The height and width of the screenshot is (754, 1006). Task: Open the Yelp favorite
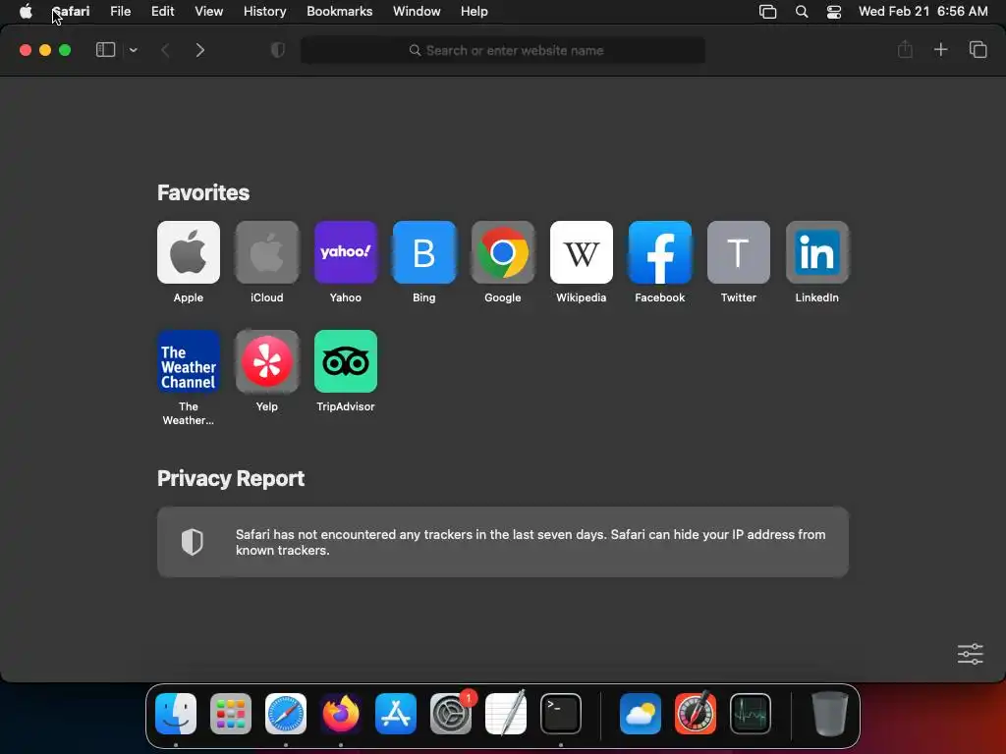pos(267,361)
